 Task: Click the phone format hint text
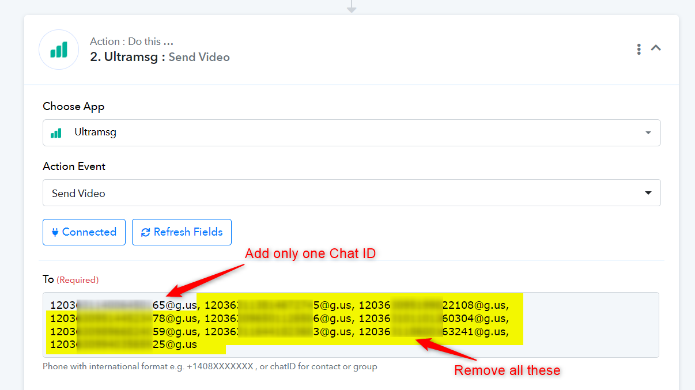point(210,366)
